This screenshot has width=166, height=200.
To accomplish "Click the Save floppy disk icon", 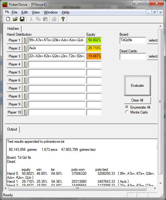I will [22, 19].
